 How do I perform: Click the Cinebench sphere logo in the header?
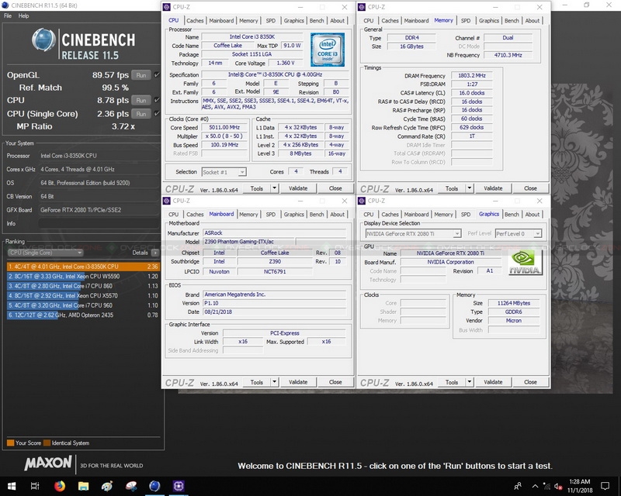(x=44, y=40)
